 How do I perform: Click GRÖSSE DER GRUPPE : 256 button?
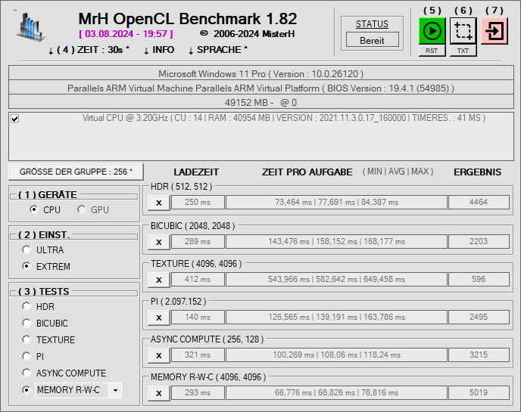(x=76, y=172)
